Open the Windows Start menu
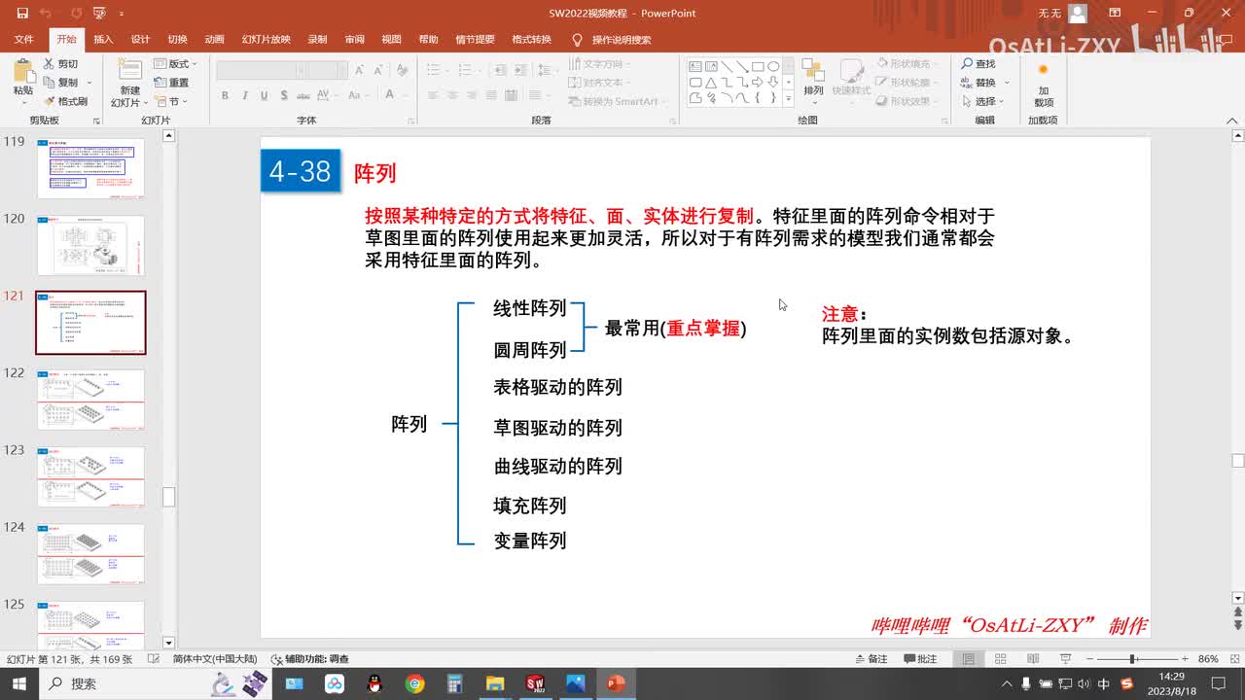 point(18,683)
